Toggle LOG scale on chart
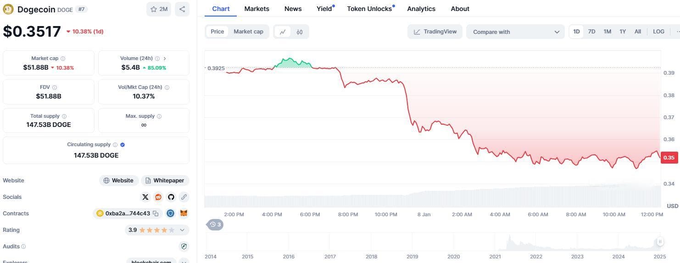This screenshot has height=263, width=680. click(x=658, y=32)
